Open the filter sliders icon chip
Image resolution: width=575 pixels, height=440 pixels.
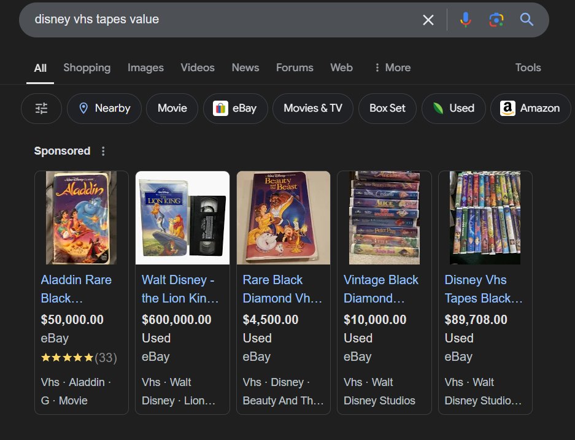[42, 109]
